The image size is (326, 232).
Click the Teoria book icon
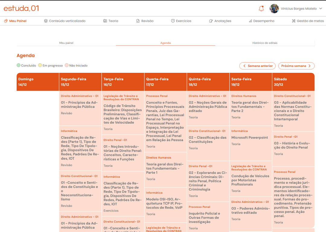(x=105, y=21)
